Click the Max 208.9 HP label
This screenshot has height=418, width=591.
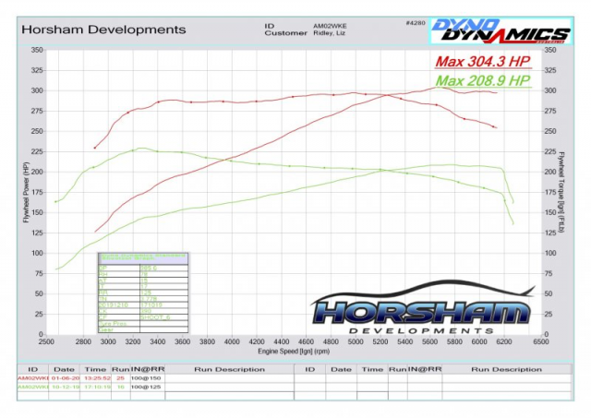coord(483,81)
